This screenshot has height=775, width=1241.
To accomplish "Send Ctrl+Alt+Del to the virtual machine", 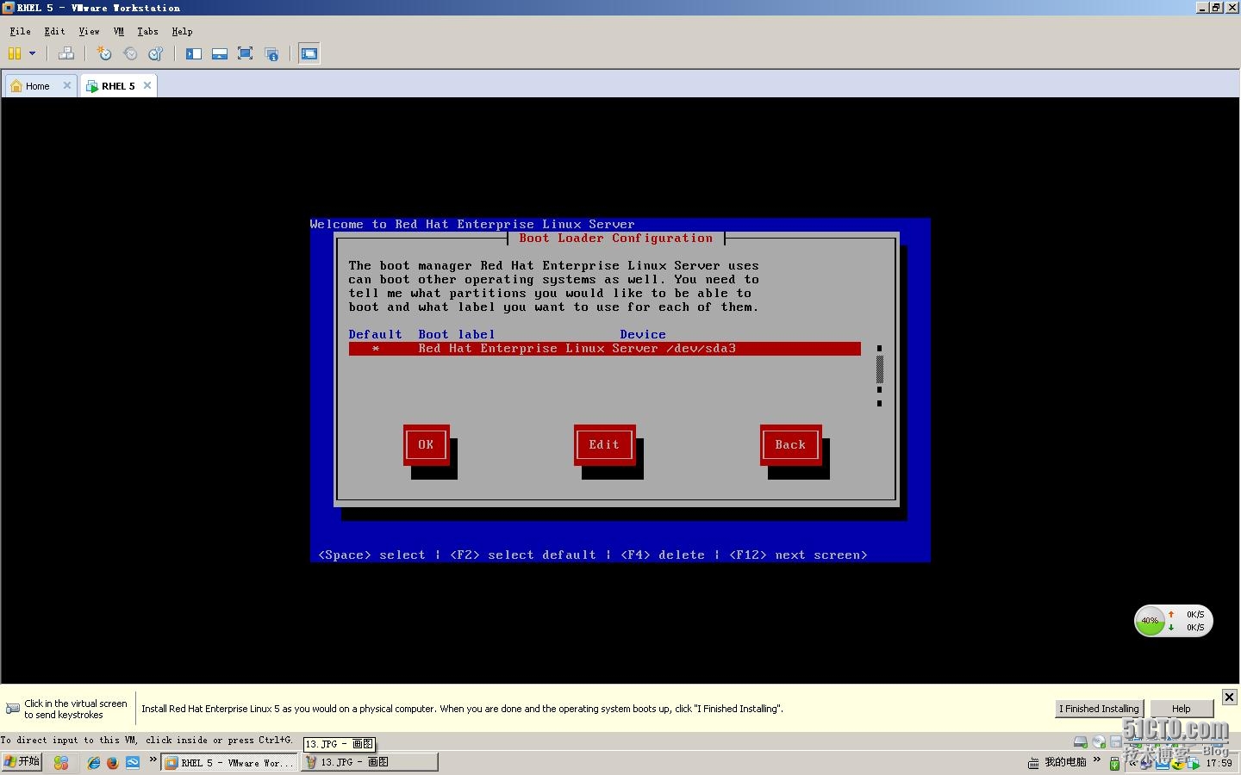I will [66, 53].
